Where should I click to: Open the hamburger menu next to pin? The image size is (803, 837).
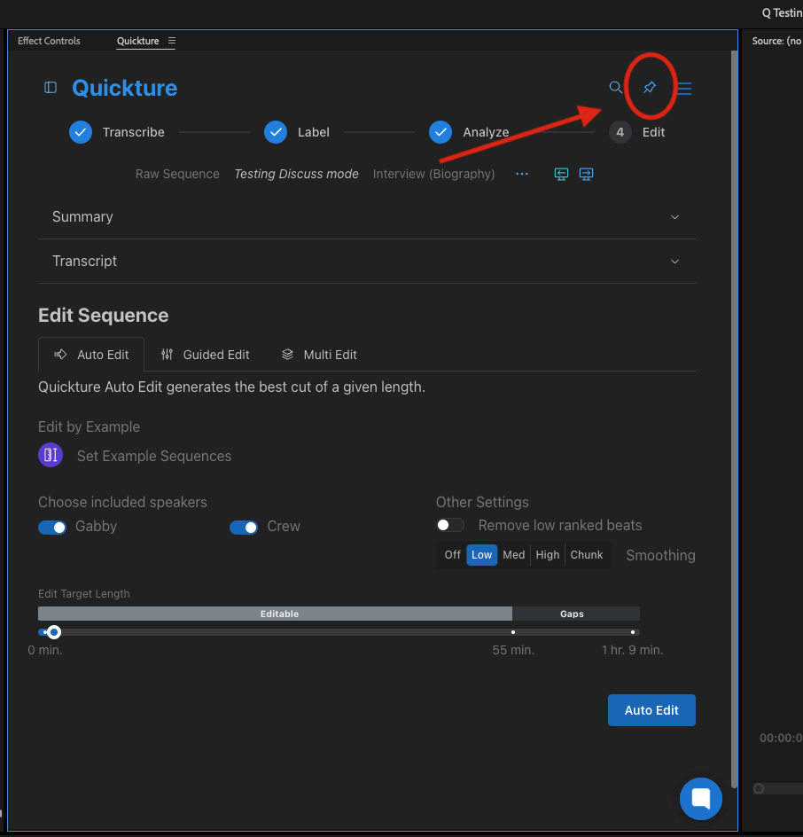pos(684,88)
